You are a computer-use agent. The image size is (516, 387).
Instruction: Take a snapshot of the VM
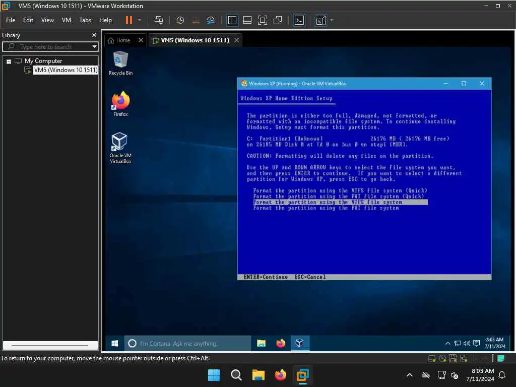[x=180, y=20]
